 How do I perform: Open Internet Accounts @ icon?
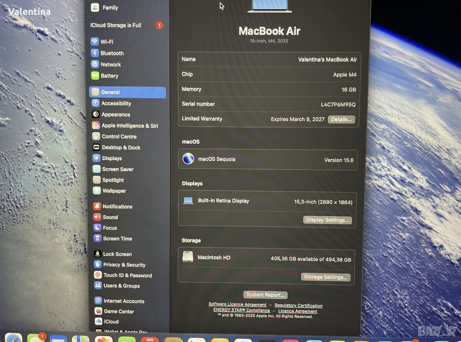coord(98,301)
